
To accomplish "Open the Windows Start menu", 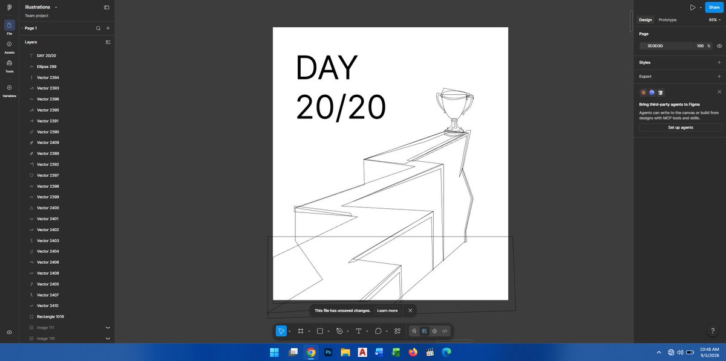I will click(275, 352).
